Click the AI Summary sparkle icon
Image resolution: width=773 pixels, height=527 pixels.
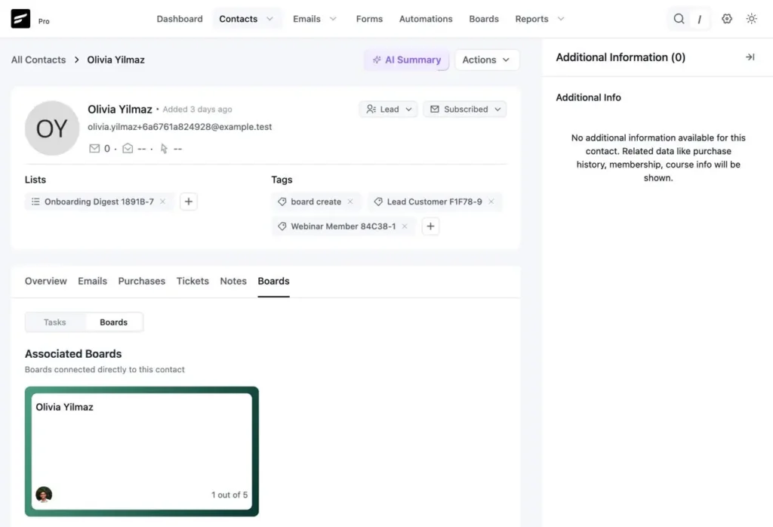[x=377, y=60]
